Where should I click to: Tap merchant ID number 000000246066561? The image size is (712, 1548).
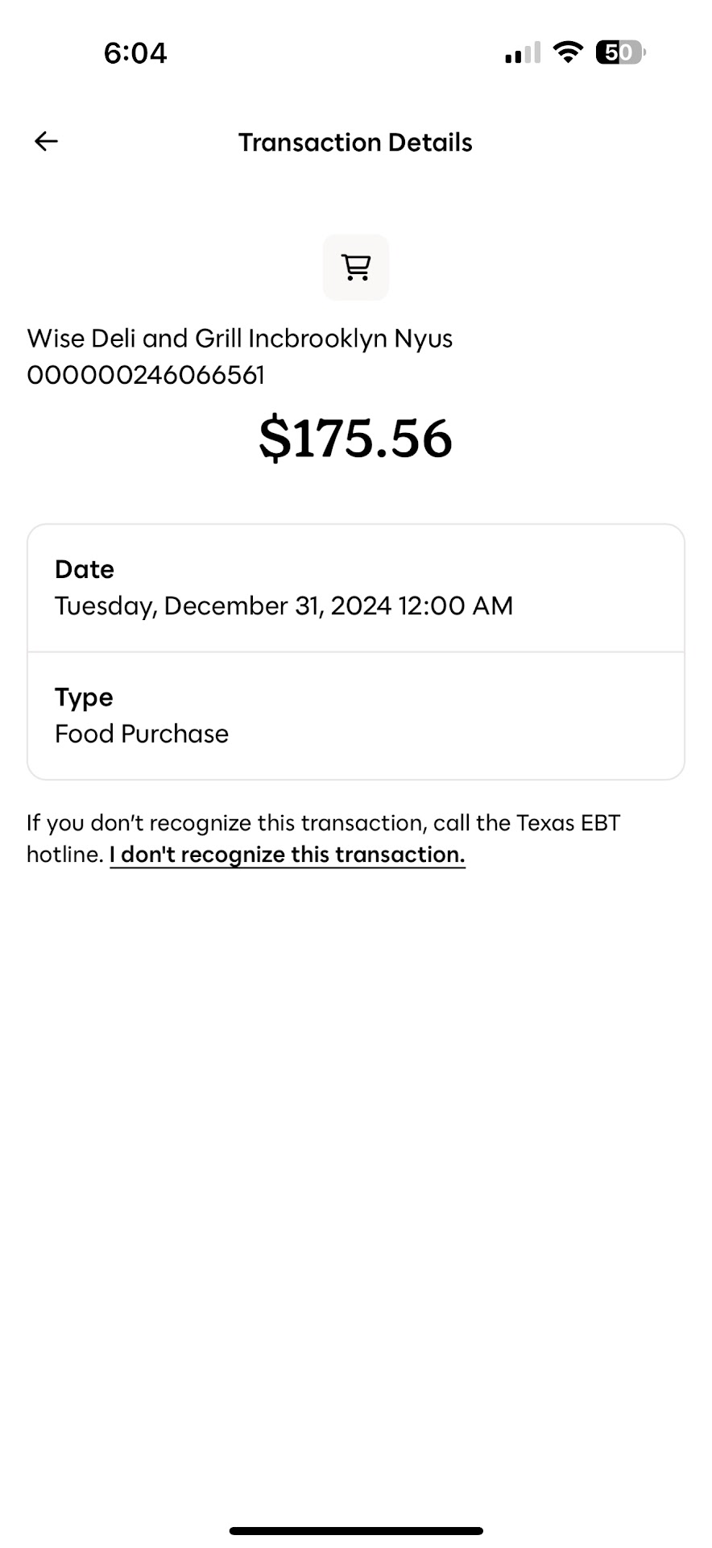(146, 375)
